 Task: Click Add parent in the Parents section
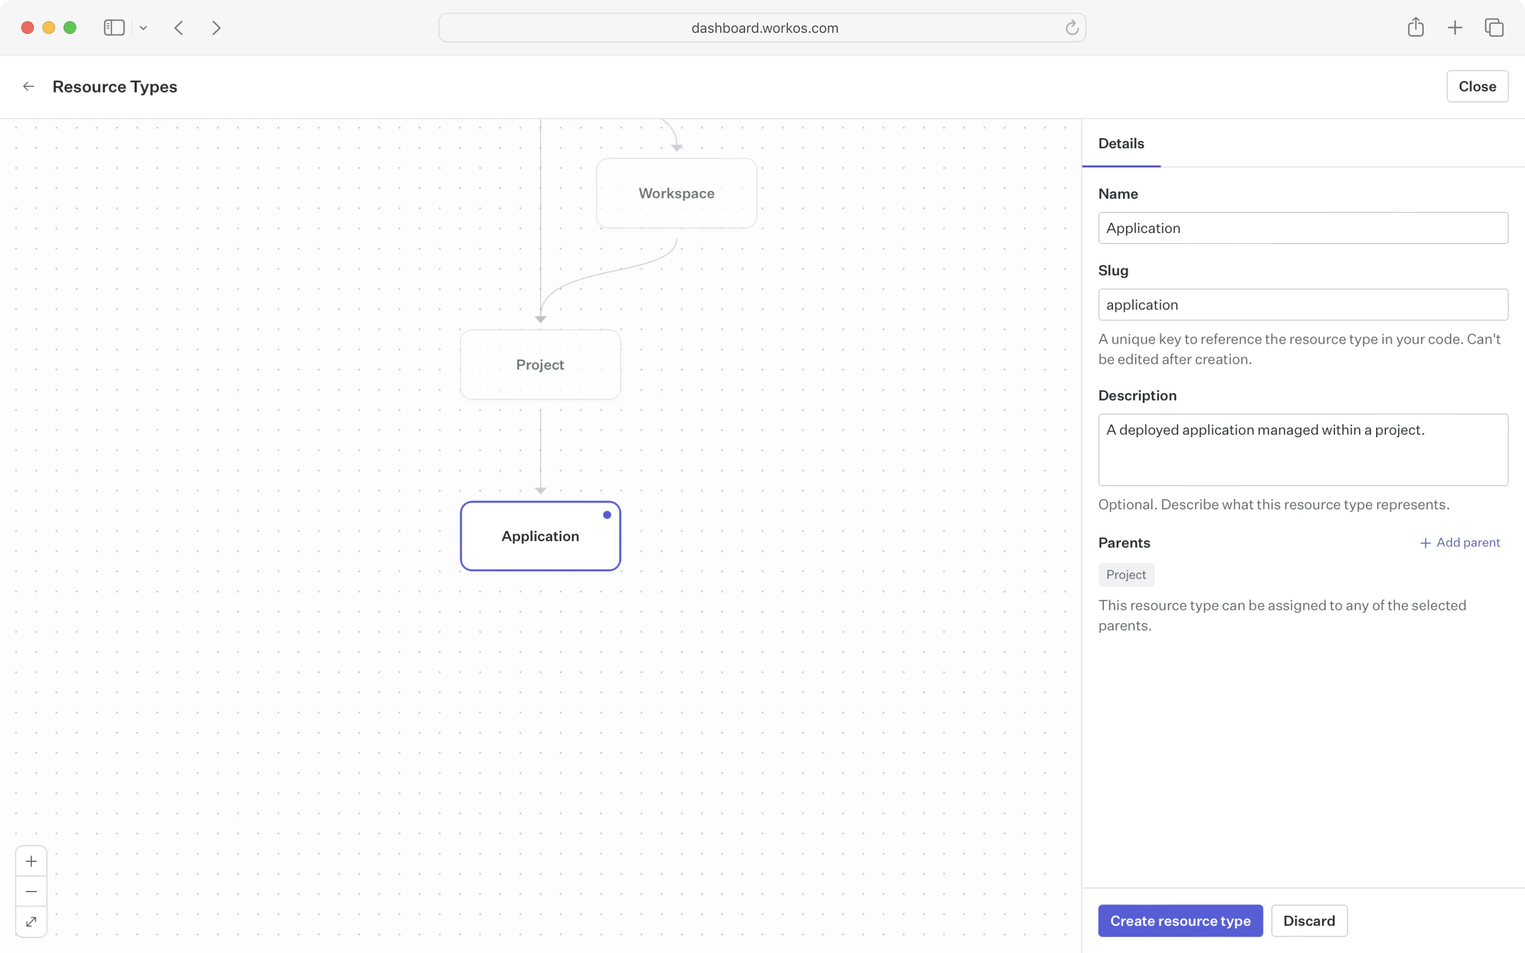[1460, 542]
